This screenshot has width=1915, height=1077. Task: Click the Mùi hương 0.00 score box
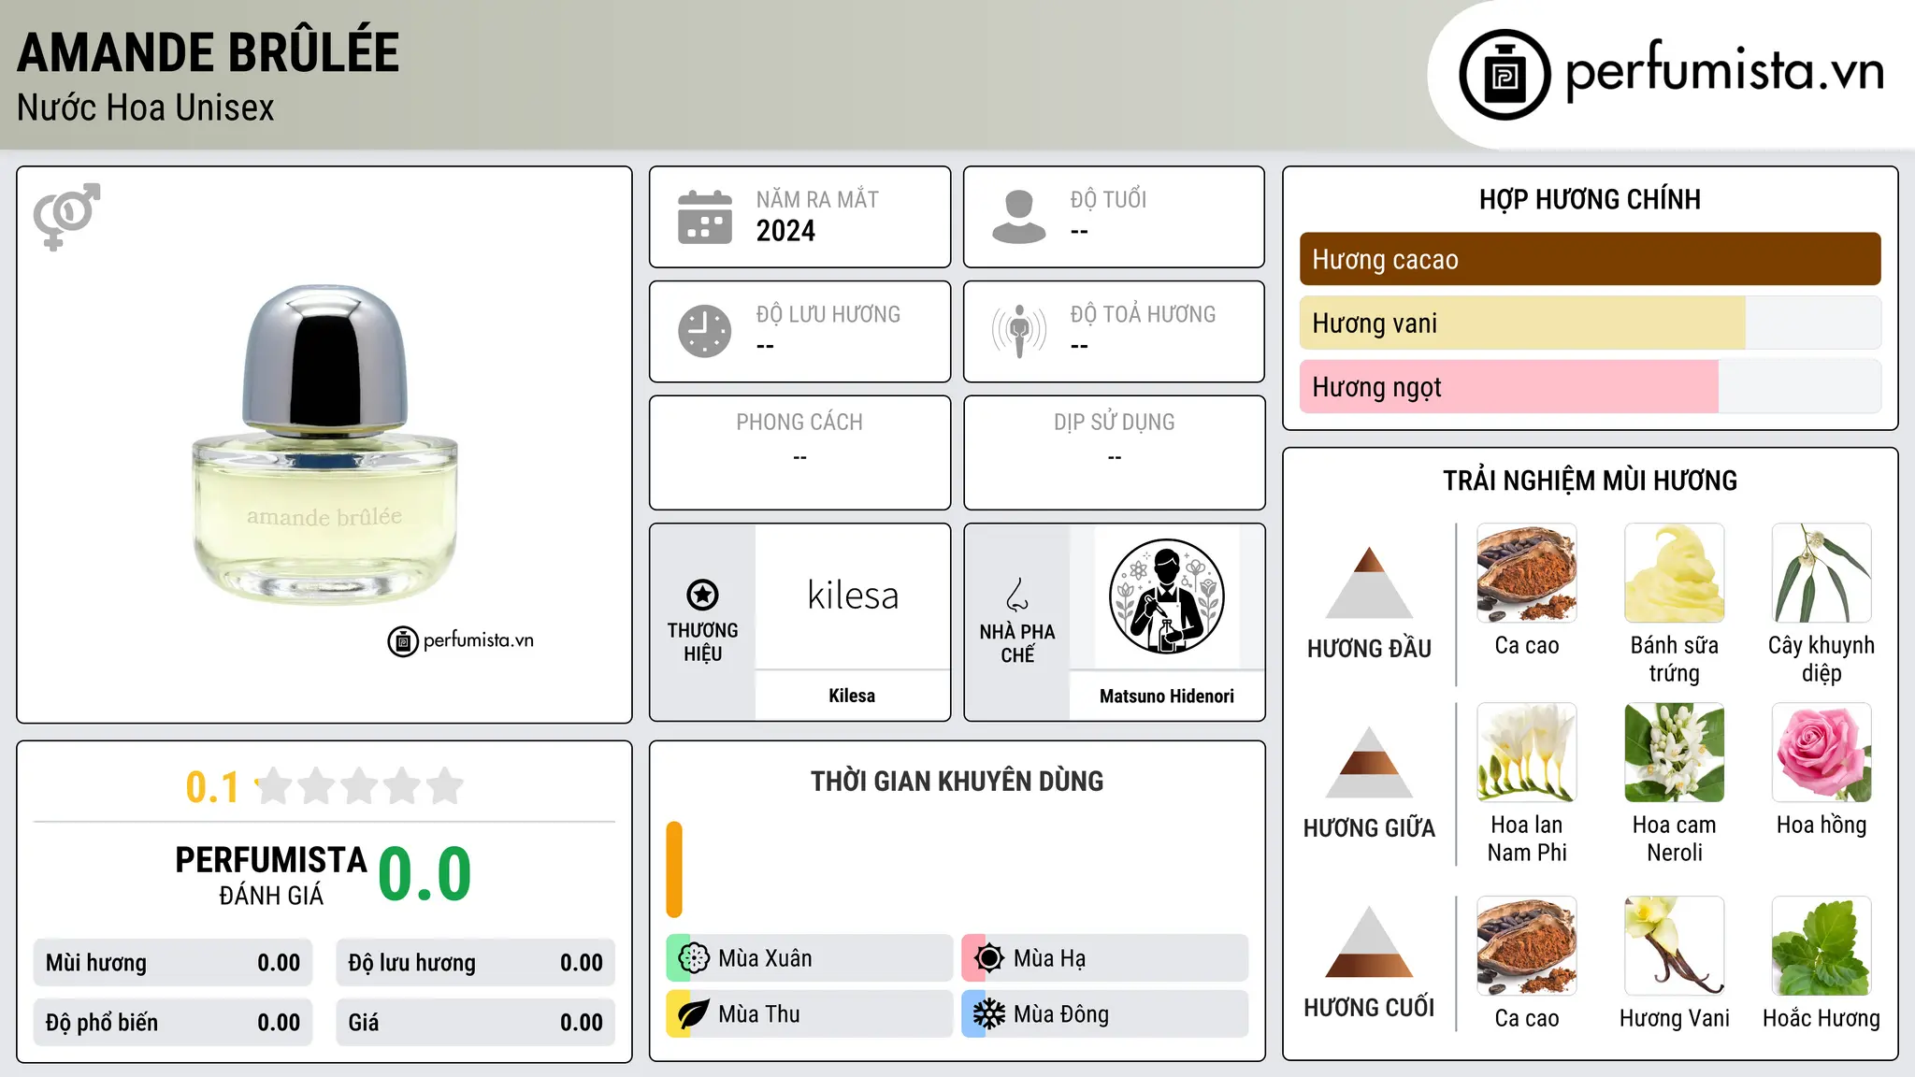(173, 963)
